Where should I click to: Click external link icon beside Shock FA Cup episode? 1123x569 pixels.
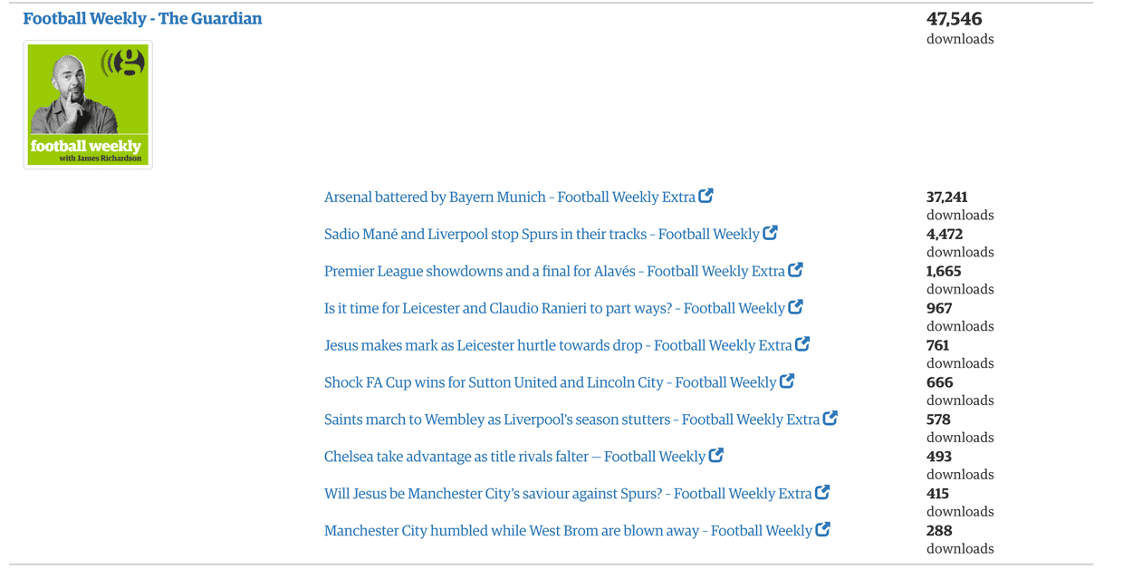788,381
